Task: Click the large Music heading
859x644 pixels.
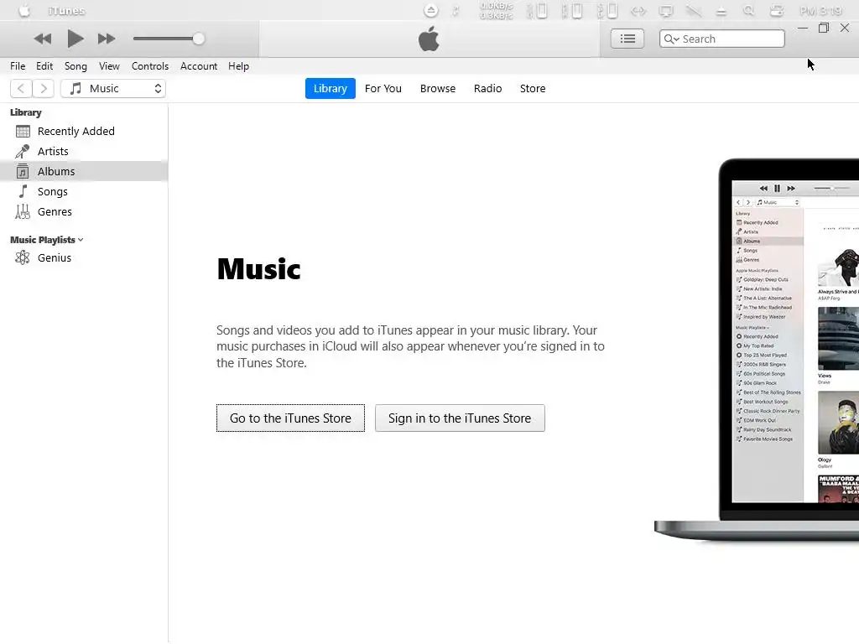Action: 258,269
